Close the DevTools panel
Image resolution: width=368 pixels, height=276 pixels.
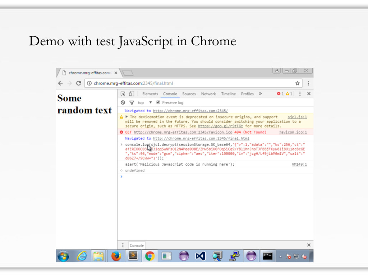click(309, 94)
